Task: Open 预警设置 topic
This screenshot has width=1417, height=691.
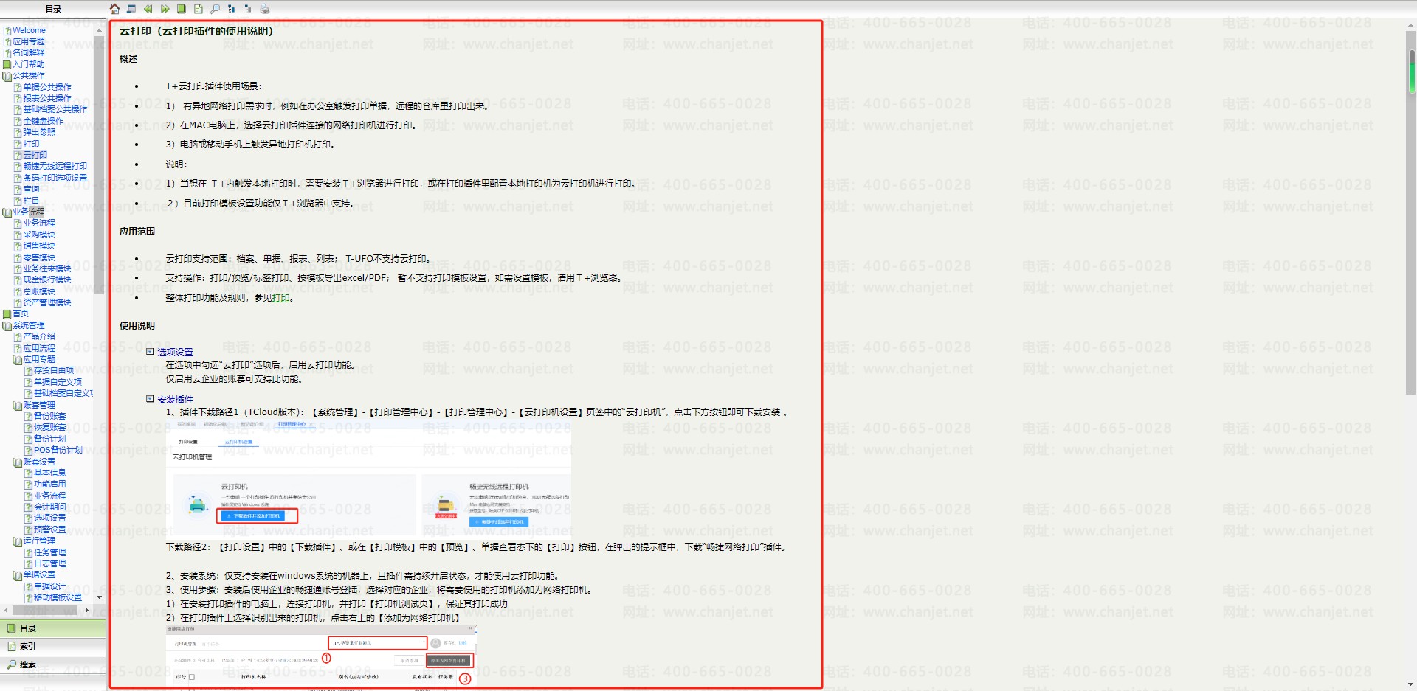Action: pos(49,529)
